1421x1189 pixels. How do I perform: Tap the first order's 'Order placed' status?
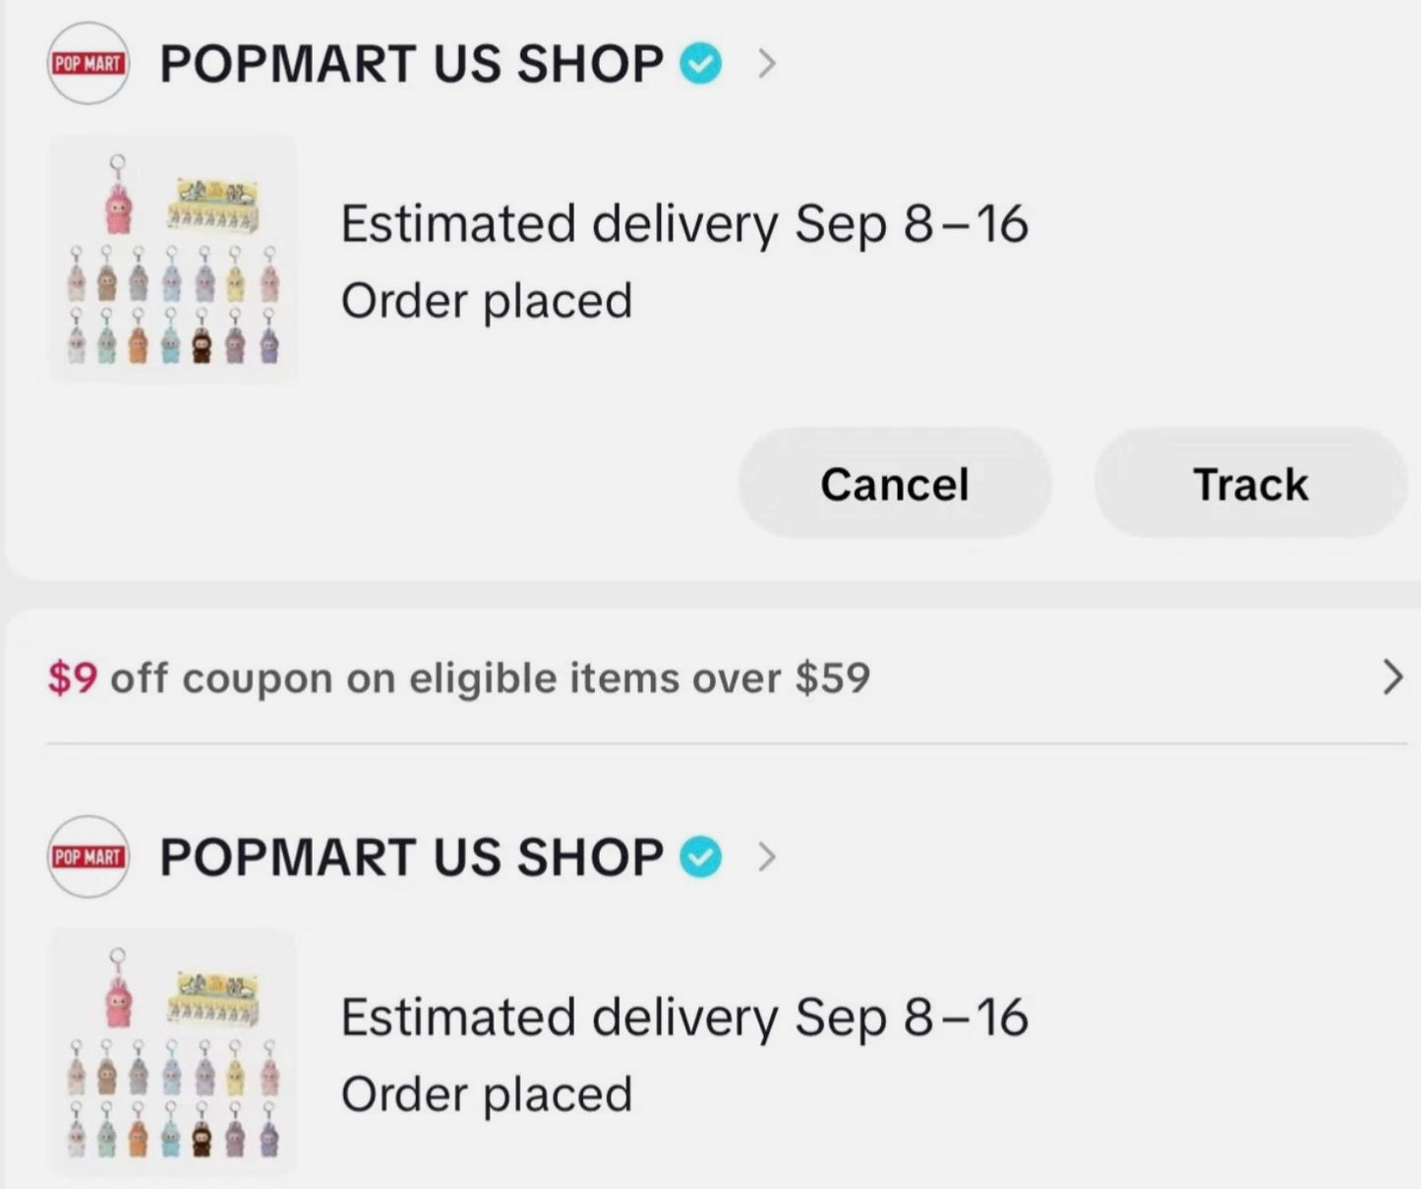point(486,301)
